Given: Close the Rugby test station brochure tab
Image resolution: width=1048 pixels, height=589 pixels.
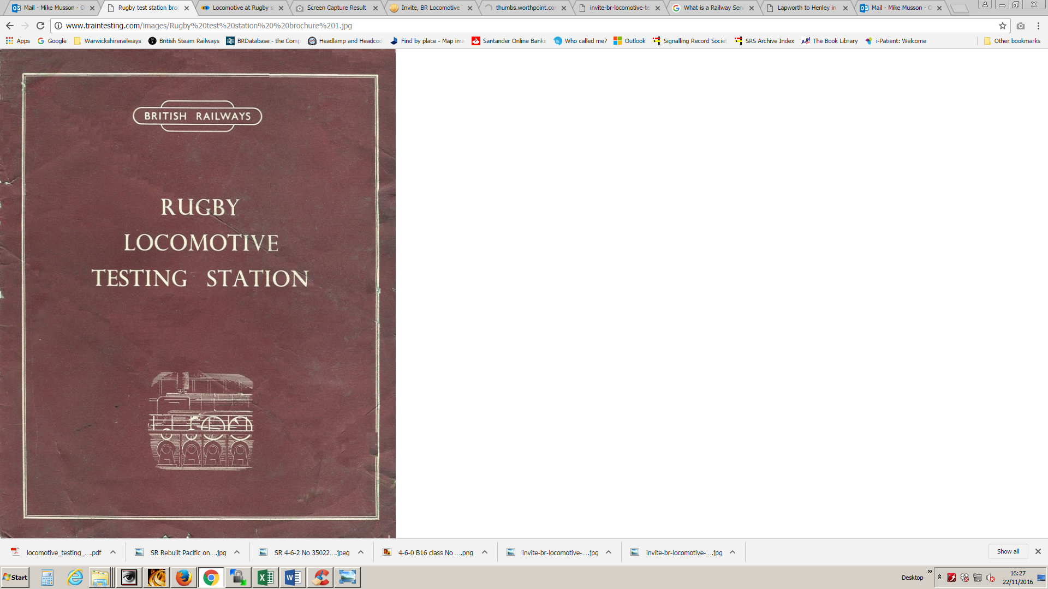Looking at the screenshot, I should pyautogui.click(x=187, y=8).
